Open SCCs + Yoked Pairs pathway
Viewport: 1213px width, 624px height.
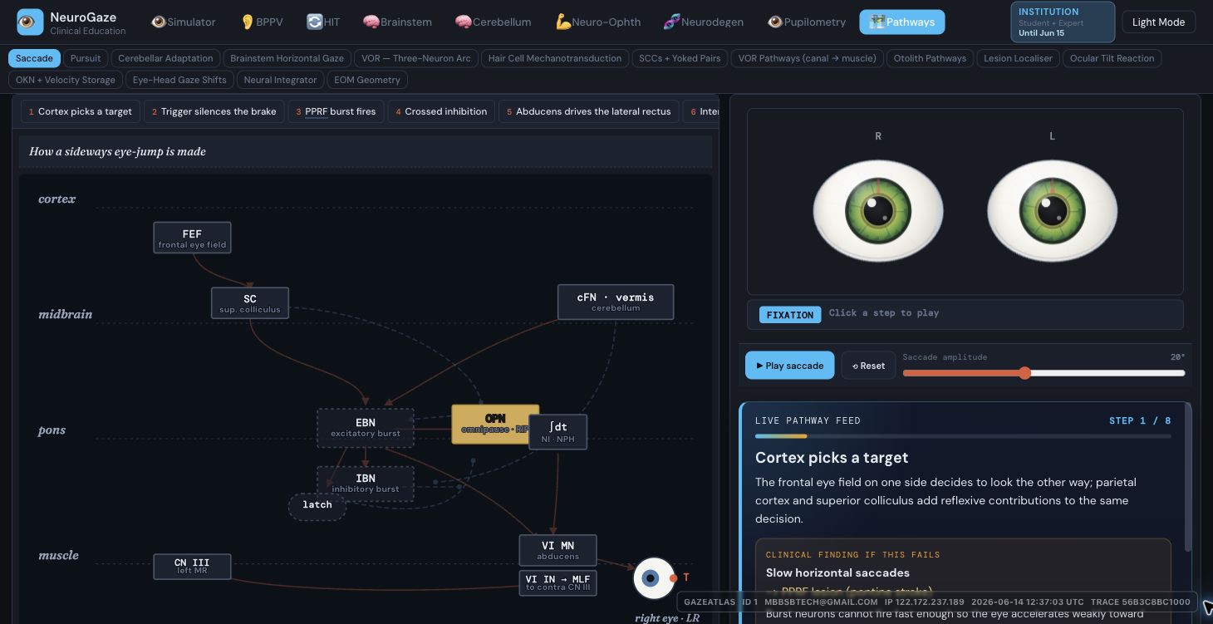click(x=680, y=58)
